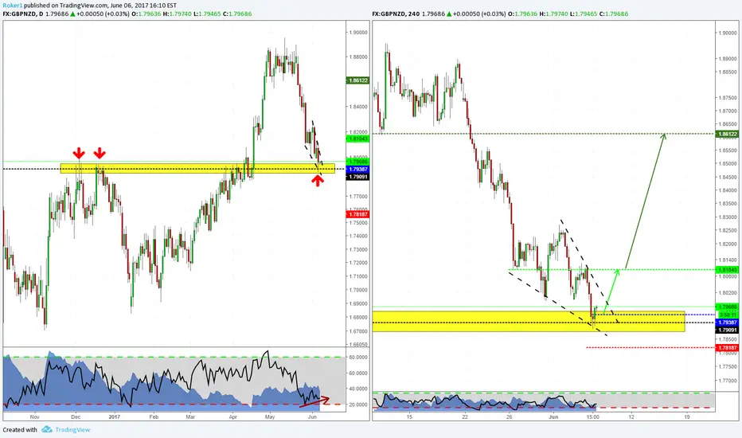Select the yellow support rectangle on 240 chart
Image resolution: width=742 pixels, height=438 pixels.
pos(529,321)
